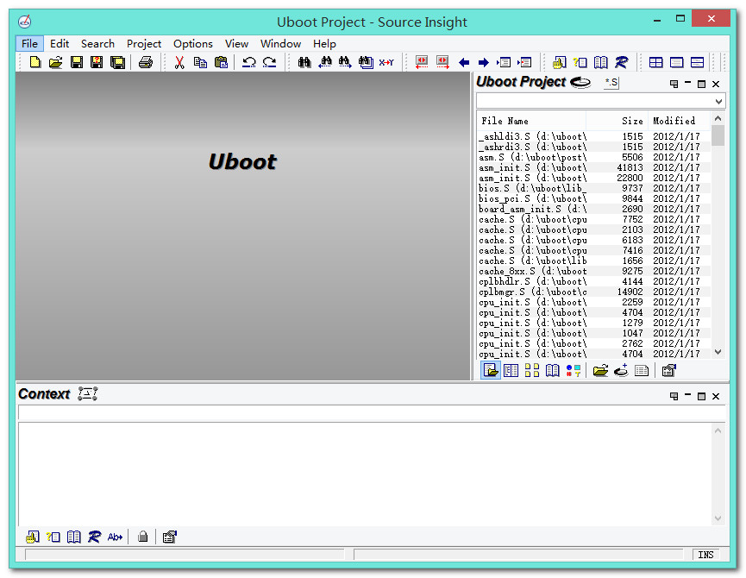Open the Search menu
746x578 pixels.
pyautogui.click(x=97, y=43)
